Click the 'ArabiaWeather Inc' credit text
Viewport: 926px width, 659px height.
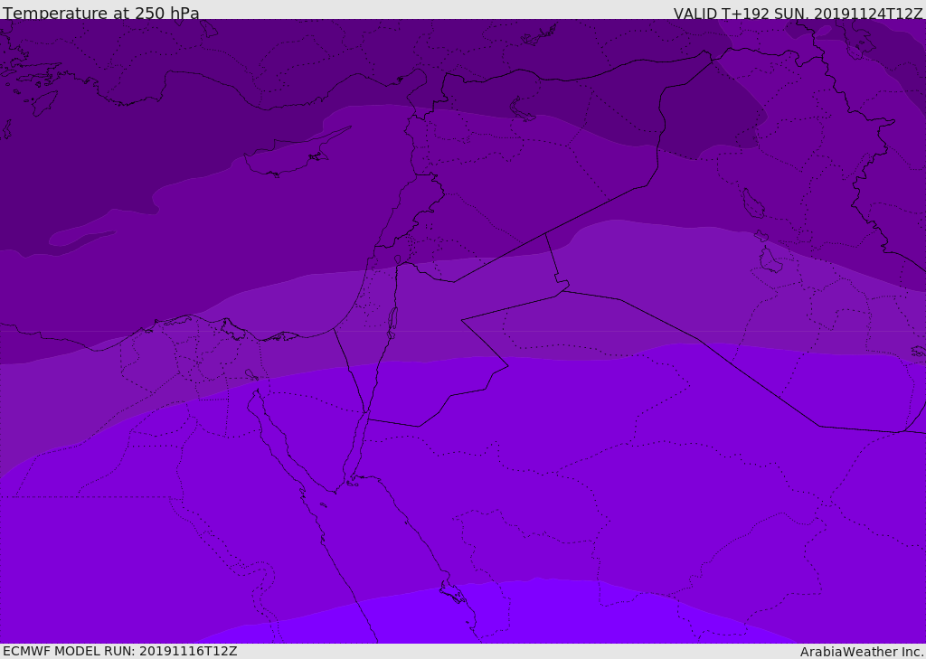click(861, 652)
